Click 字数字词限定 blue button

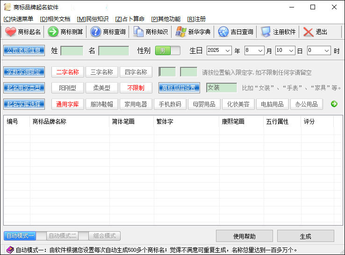point(24,72)
